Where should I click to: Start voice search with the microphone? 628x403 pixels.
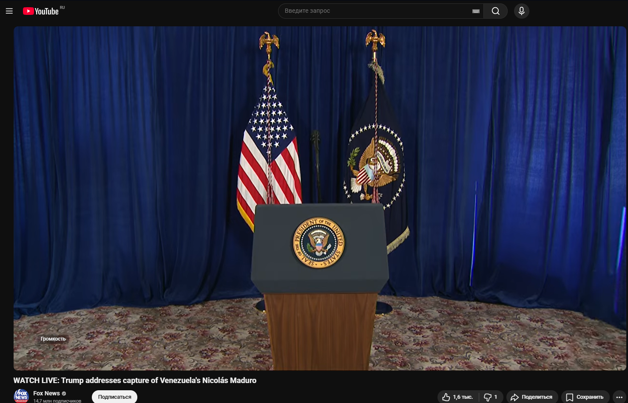[x=522, y=11]
